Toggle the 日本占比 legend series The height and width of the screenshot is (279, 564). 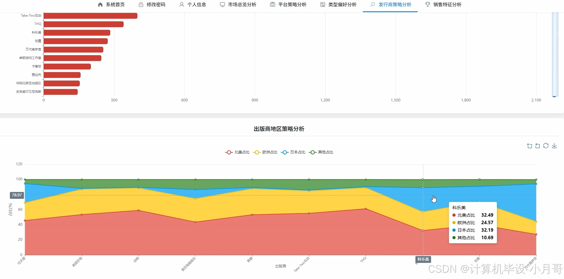pos(293,152)
